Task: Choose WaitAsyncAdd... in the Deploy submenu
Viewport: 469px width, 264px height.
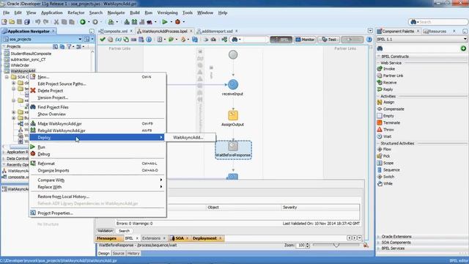Action: point(191,137)
